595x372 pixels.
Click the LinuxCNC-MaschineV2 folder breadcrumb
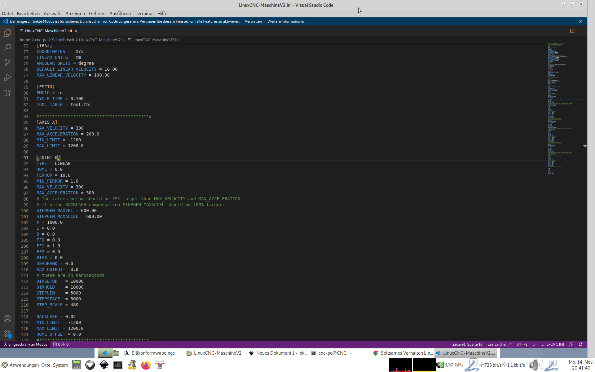(100, 40)
